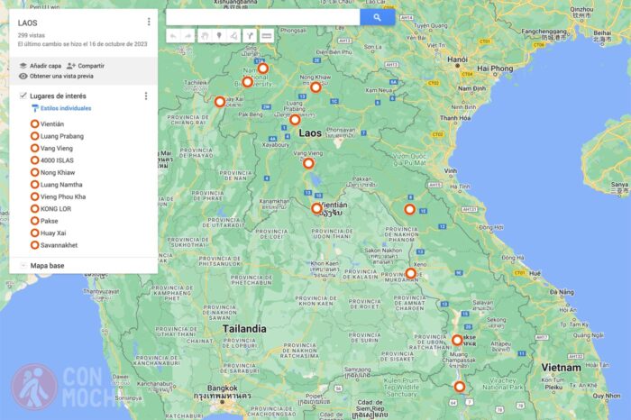Click Obtener una vista previa

click(x=56, y=76)
